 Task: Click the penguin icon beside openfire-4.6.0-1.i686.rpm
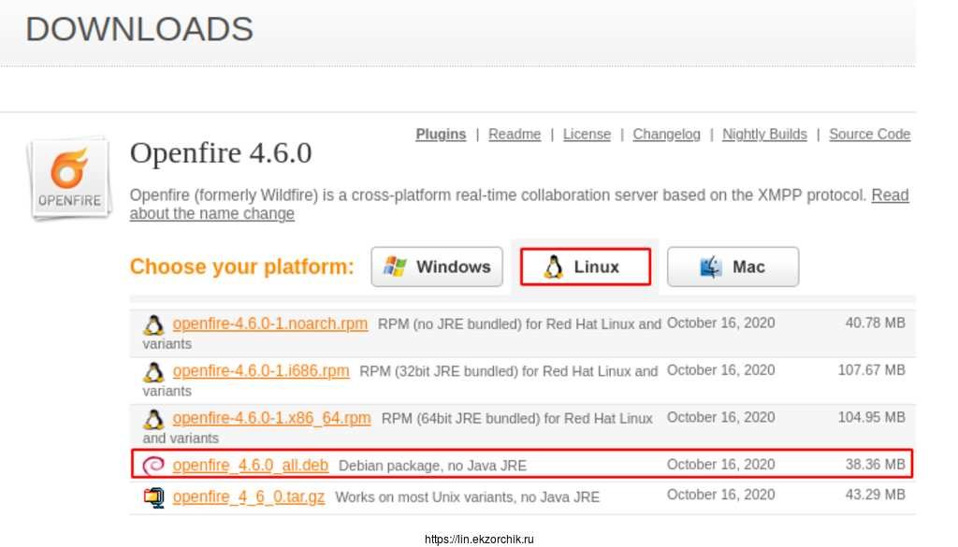[x=153, y=372]
